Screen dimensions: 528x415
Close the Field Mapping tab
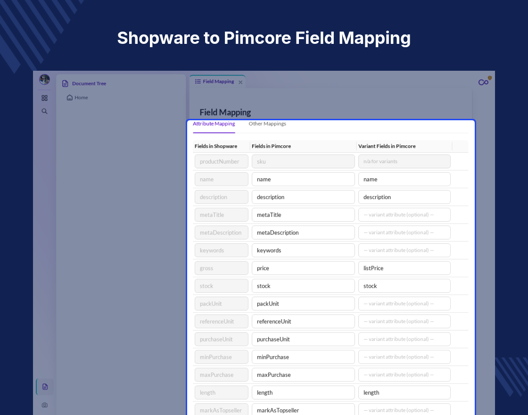pyautogui.click(x=240, y=82)
